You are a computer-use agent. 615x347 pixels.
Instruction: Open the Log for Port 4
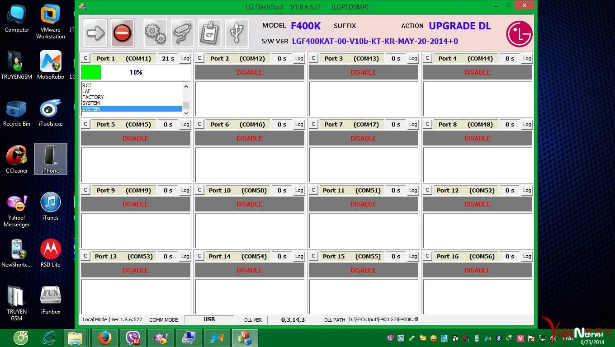tap(527, 58)
